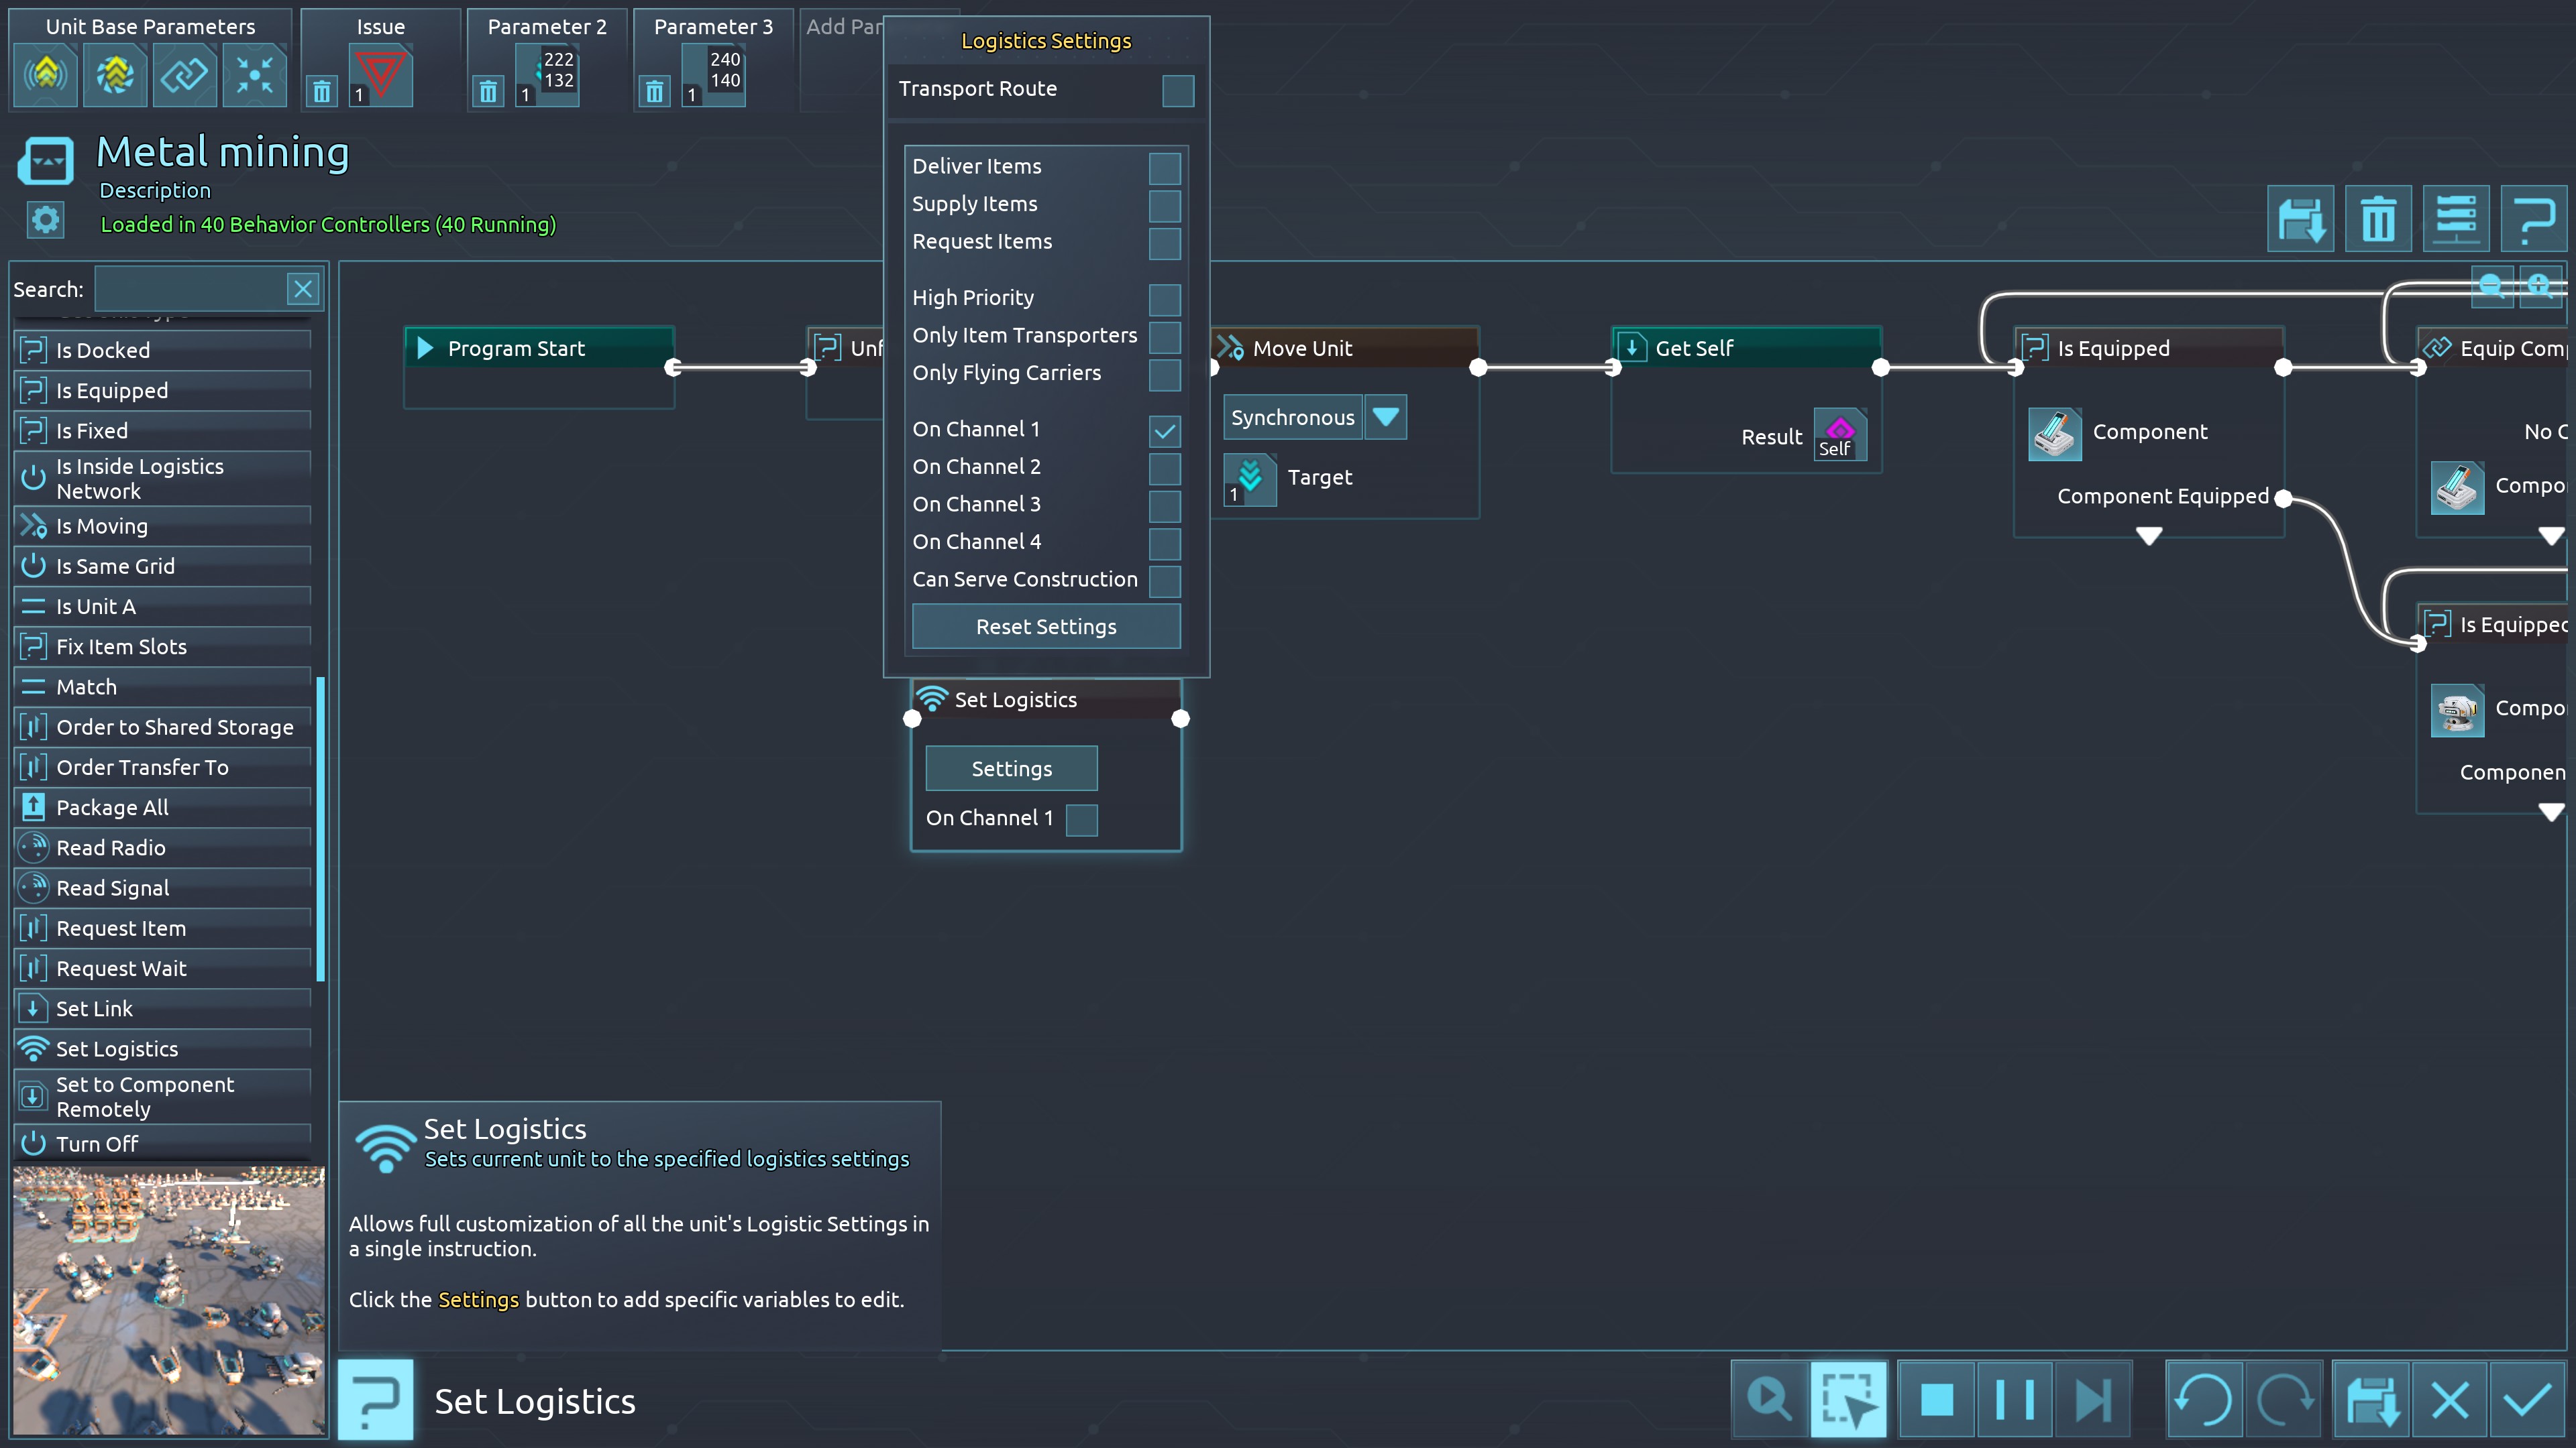Click the red Issue parameter icon
The image size is (2576, 1448).
click(x=381, y=75)
